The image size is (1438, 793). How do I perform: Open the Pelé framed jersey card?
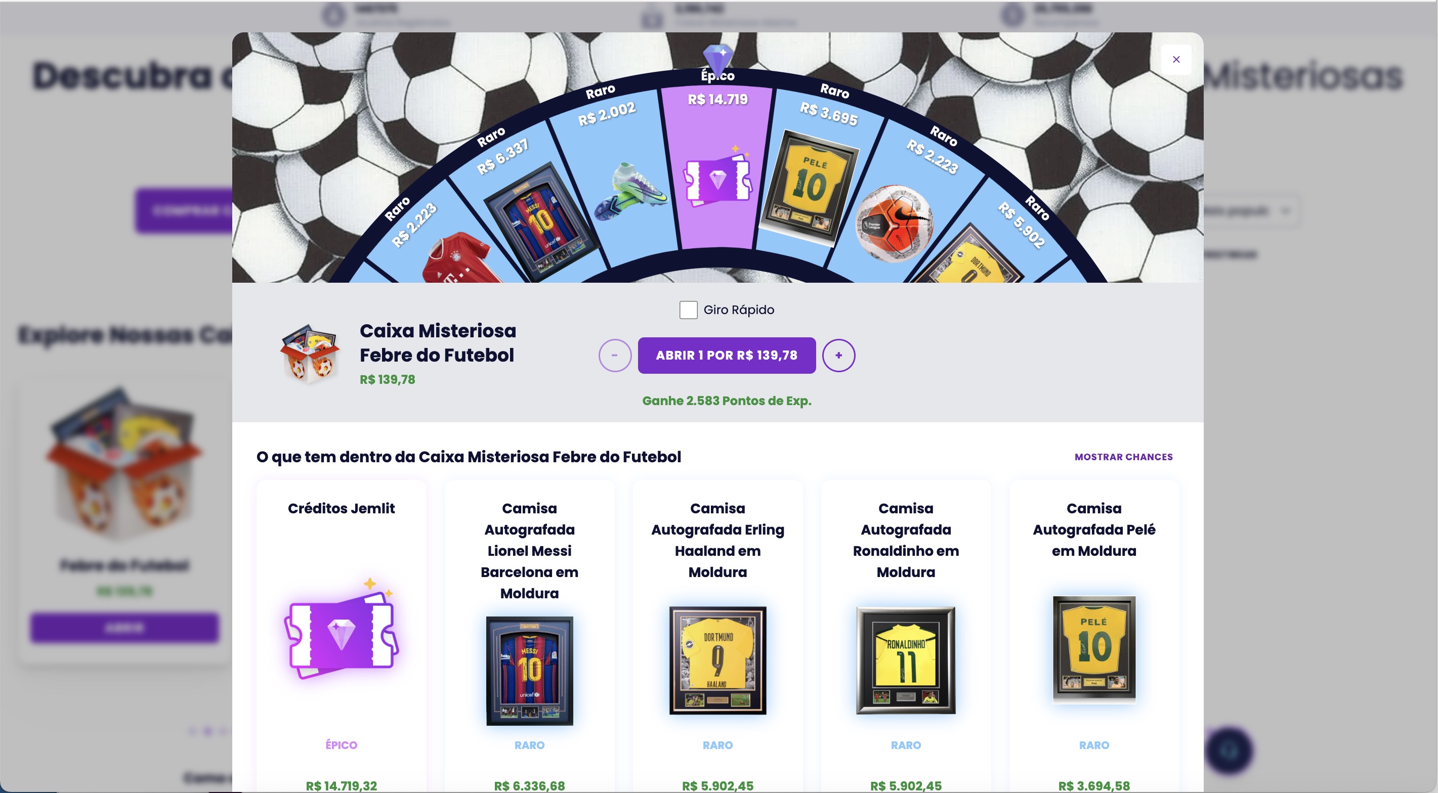(1093, 636)
